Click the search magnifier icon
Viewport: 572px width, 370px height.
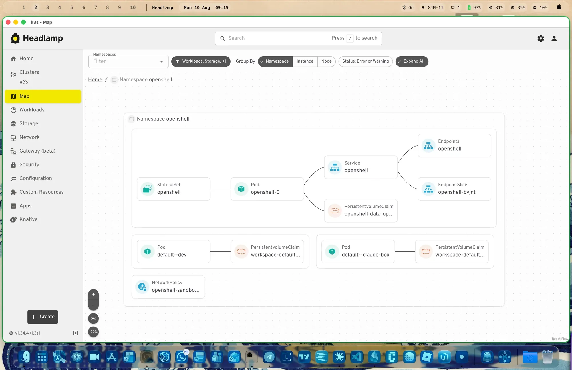(x=222, y=38)
